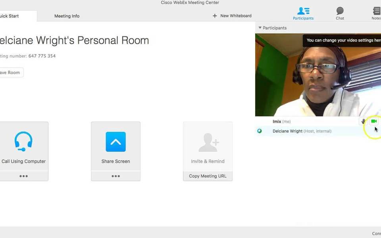The image size is (381, 238).
Task: Click the Cisco WebEx Meeting Center title
Action: (x=190, y=3)
